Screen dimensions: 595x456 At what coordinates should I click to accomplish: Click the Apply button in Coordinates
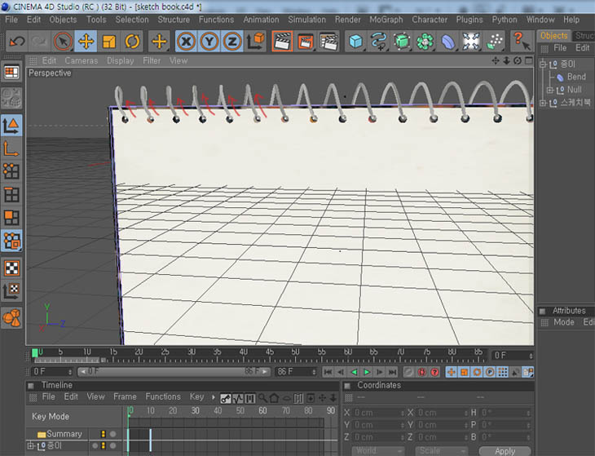click(x=505, y=451)
